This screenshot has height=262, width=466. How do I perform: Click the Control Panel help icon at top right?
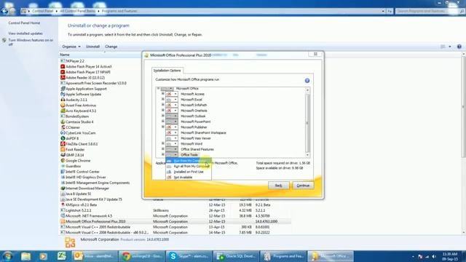[459, 47]
